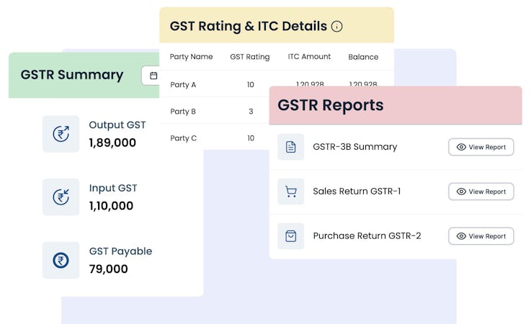Click info icon beside GST Rating & ITC Details
The width and height of the screenshot is (531, 324).
336,27
